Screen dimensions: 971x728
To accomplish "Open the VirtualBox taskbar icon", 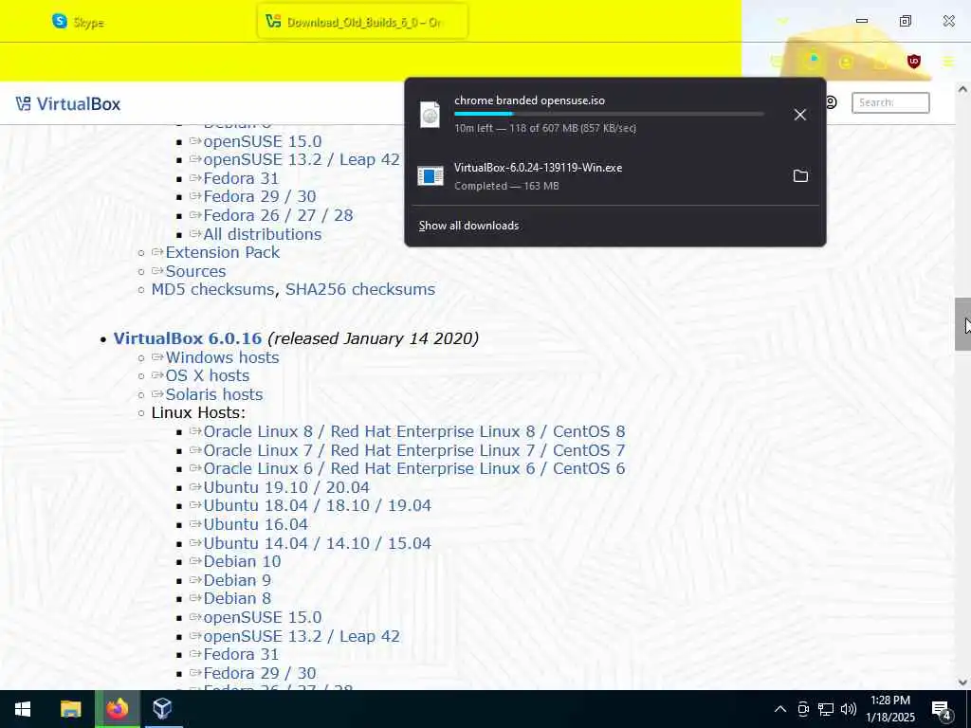I will (x=162, y=709).
